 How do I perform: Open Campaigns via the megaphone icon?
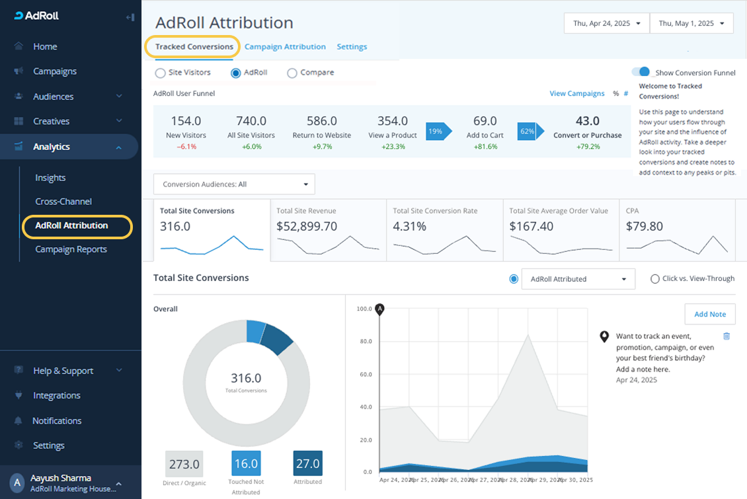19,71
